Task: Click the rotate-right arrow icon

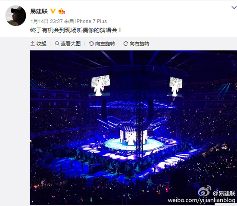Action: (125, 44)
